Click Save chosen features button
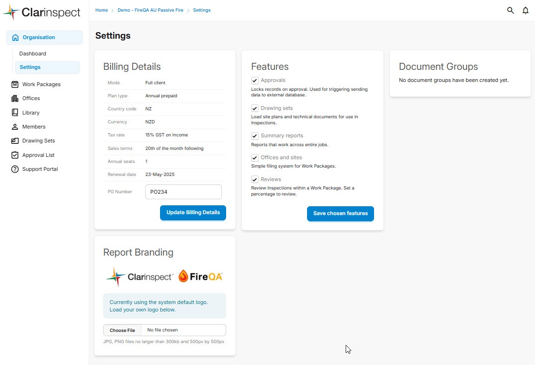The height and width of the screenshot is (365, 535). click(340, 213)
